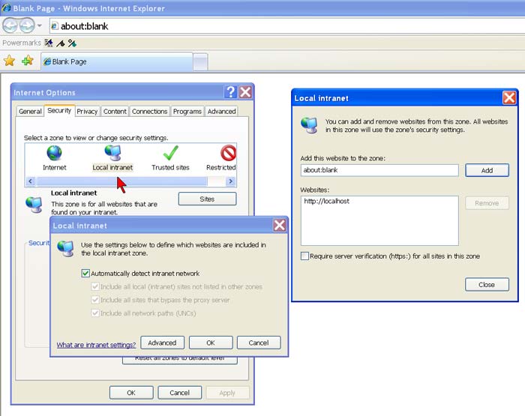The height and width of the screenshot is (416, 525).
Task: Switch to the Connections tab
Action: 150,112
